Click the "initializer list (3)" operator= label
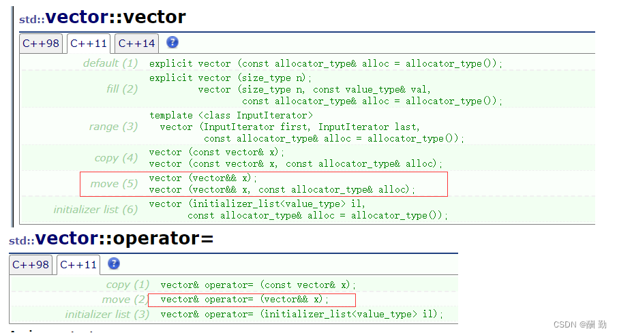Image resolution: width=617 pixels, height=335 pixels. click(x=107, y=315)
